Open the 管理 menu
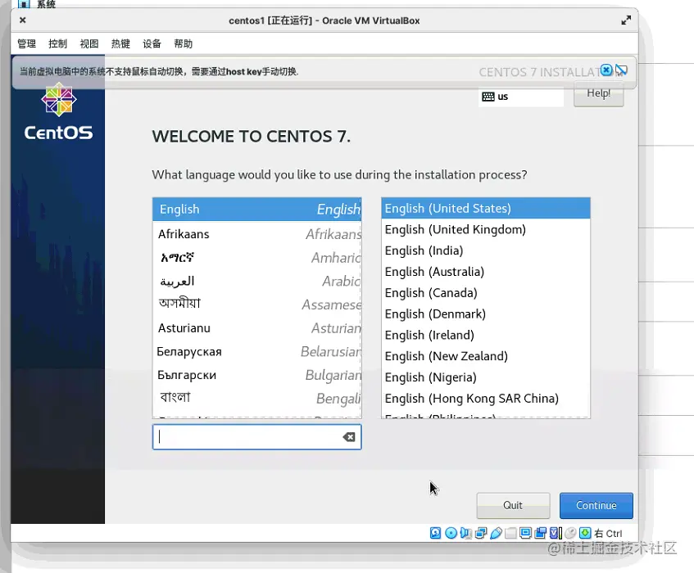This screenshot has width=694, height=573. tap(26, 43)
